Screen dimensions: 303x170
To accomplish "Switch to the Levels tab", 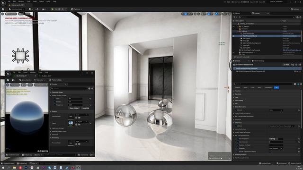I will coord(236,14).
